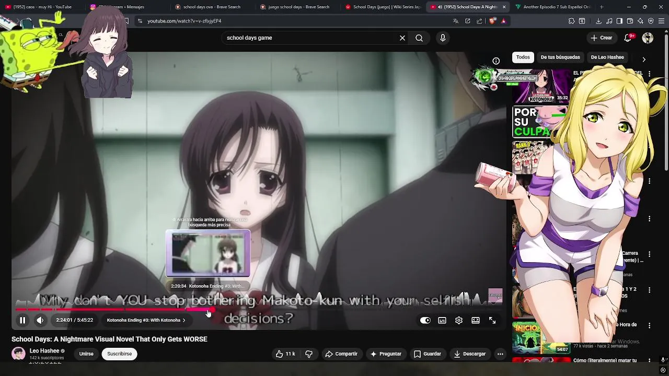Open more actions ellipsis menu

point(500,354)
